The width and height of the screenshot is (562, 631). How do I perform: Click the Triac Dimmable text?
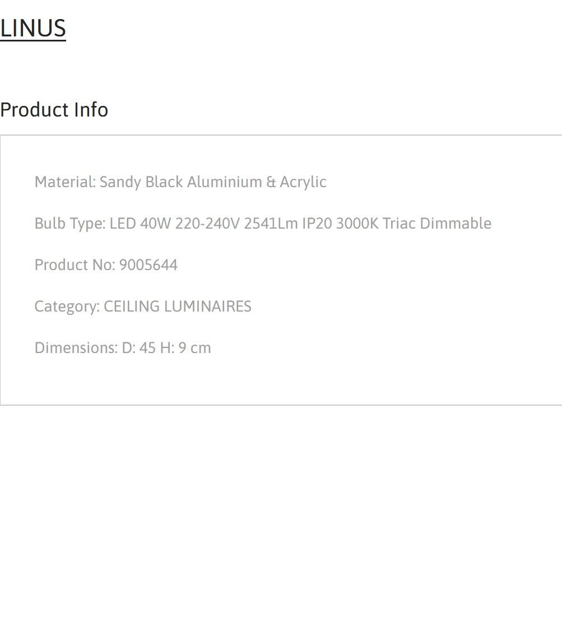coord(437,224)
